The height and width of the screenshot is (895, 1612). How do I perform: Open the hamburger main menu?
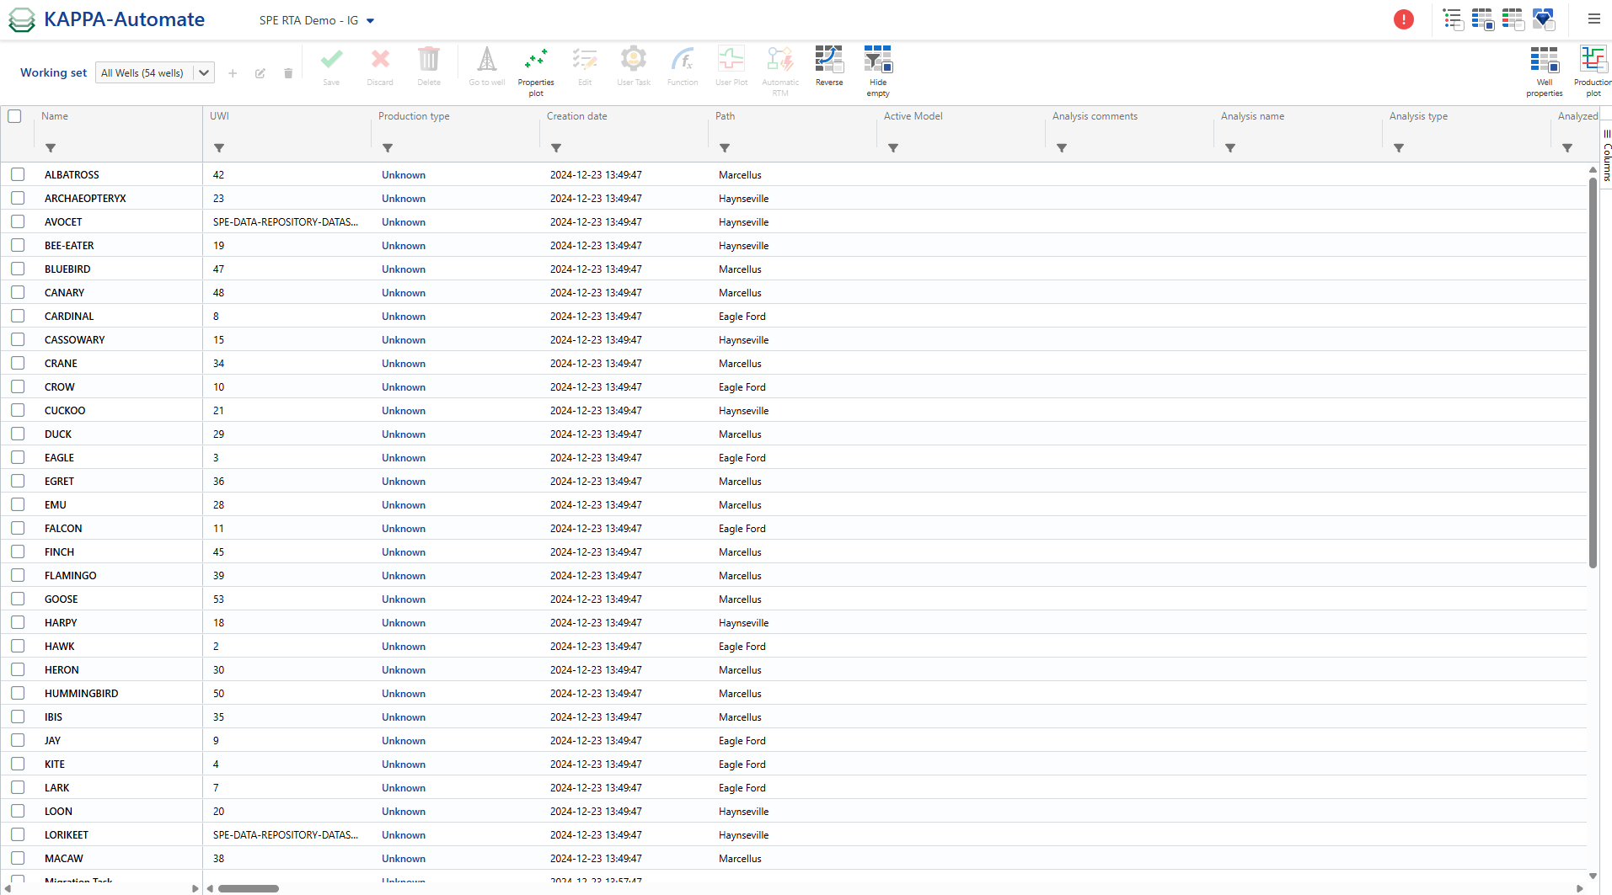1593,19
